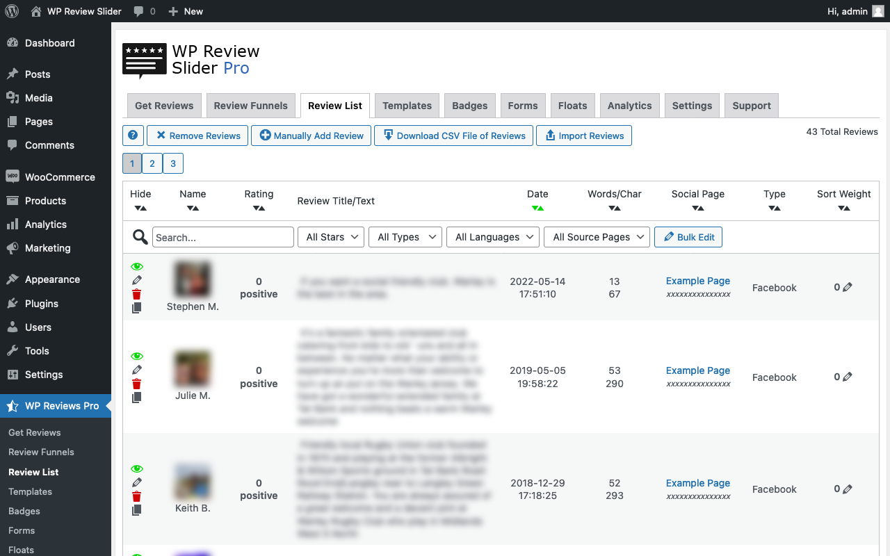
Task: Duplicate Keith B.'s review with copy icon
Action: click(137, 510)
